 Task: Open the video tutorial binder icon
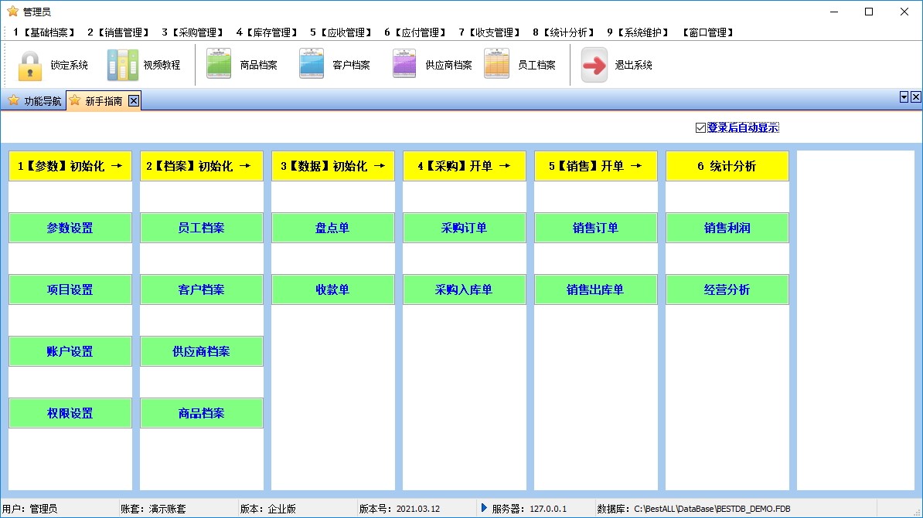coord(122,66)
